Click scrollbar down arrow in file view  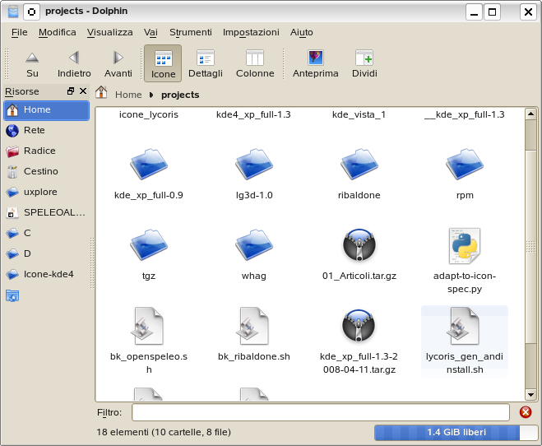(x=530, y=394)
